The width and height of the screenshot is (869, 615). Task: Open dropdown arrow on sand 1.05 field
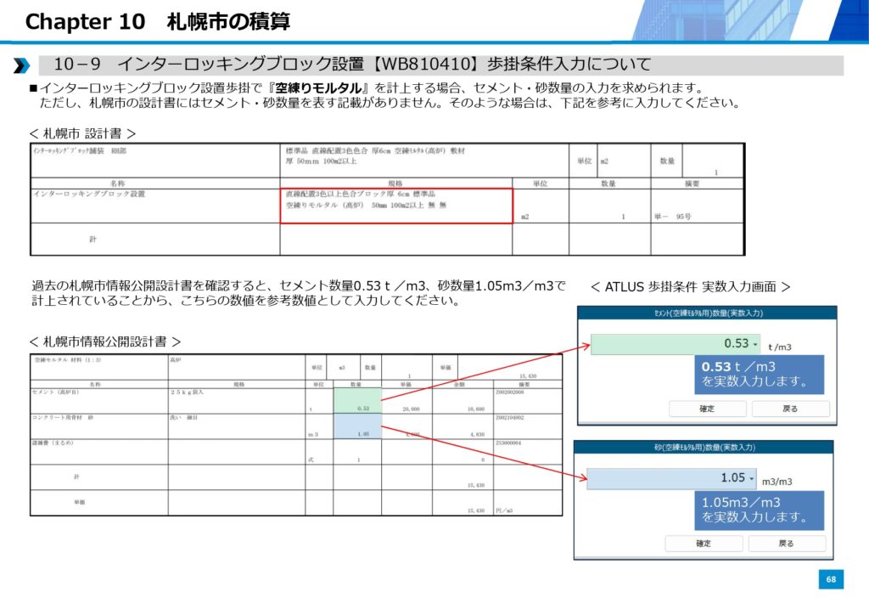click(x=751, y=478)
